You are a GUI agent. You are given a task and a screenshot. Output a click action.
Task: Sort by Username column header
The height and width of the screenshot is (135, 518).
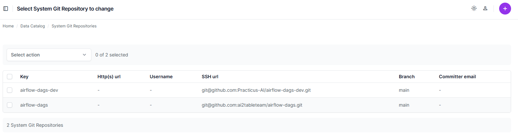point(161,77)
